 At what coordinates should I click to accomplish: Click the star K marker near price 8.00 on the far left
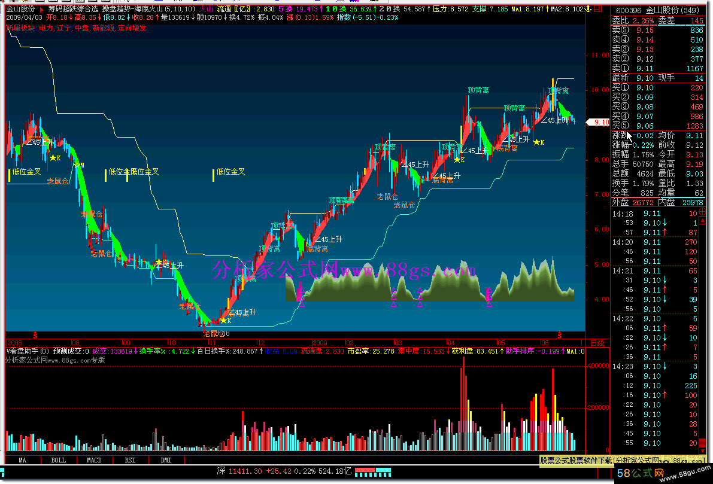[55, 158]
